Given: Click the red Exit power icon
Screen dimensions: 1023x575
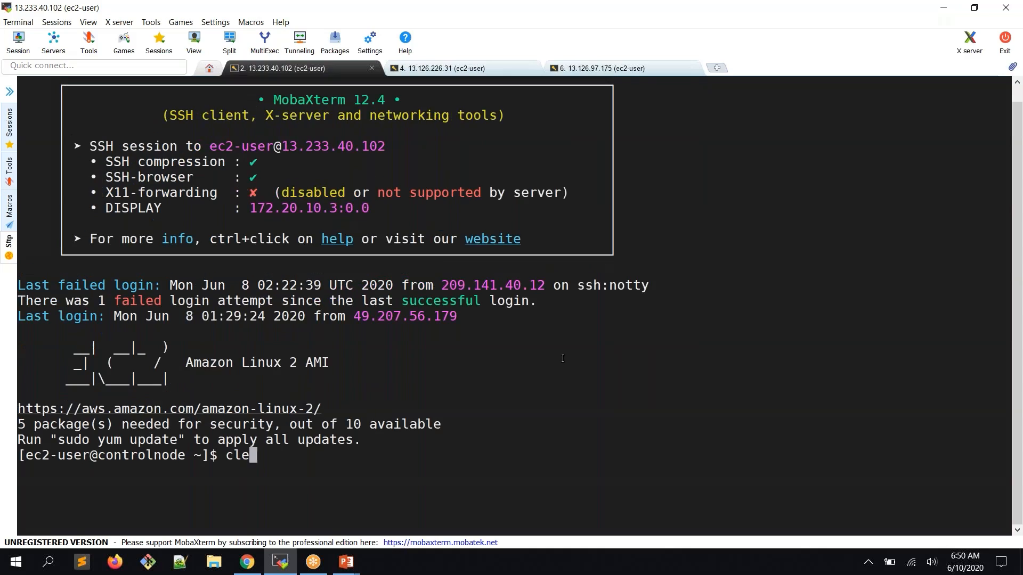Looking at the screenshot, I should click(x=1005, y=43).
